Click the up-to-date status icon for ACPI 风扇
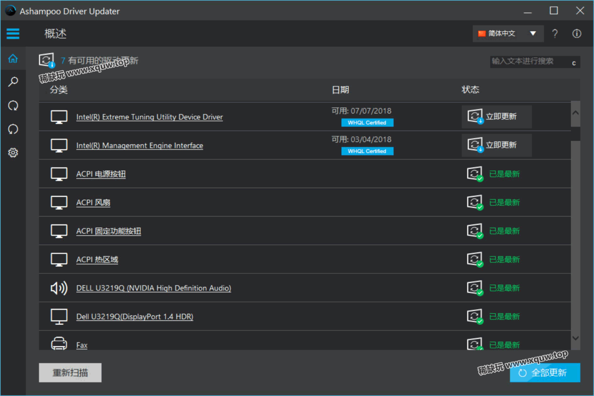The image size is (594, 396). 475,202
